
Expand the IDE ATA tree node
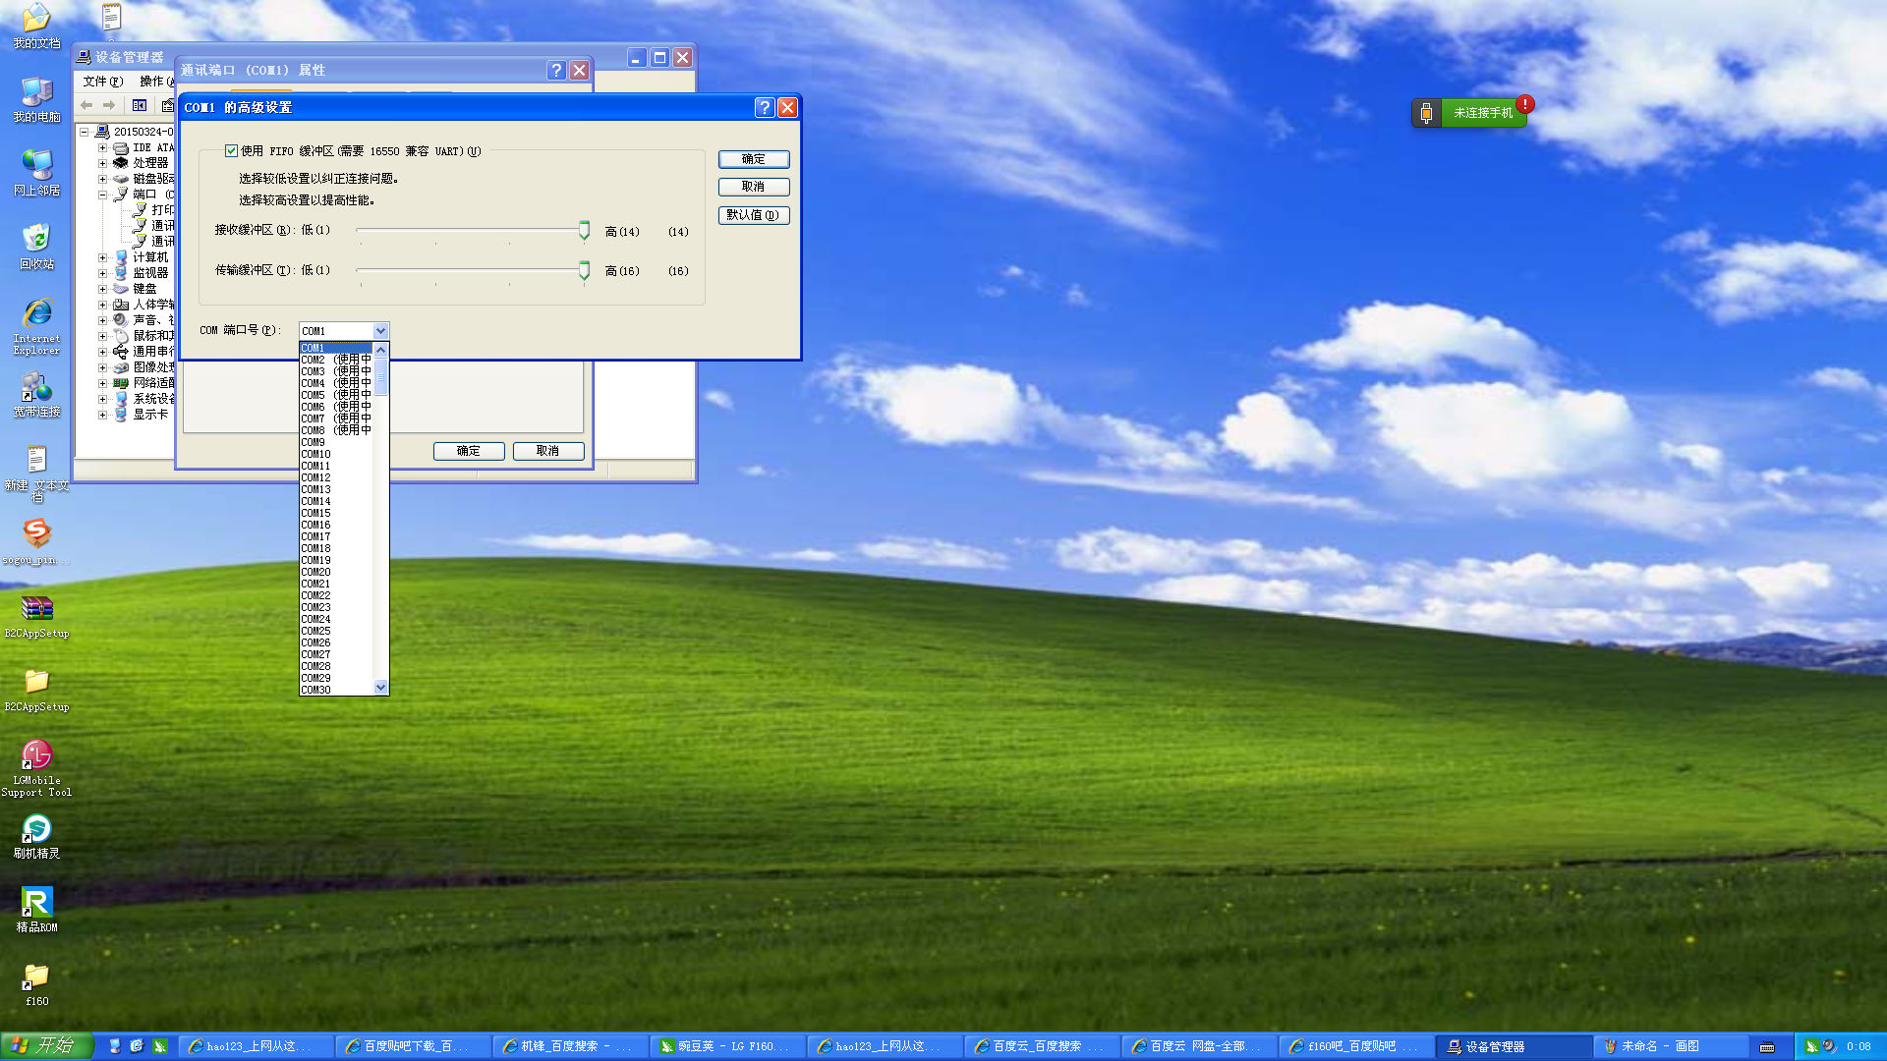102,147
